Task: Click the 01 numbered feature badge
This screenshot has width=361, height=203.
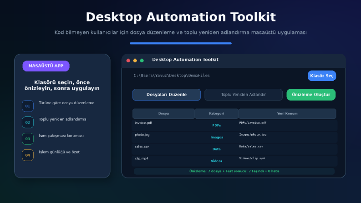Action: click(28, 106)
